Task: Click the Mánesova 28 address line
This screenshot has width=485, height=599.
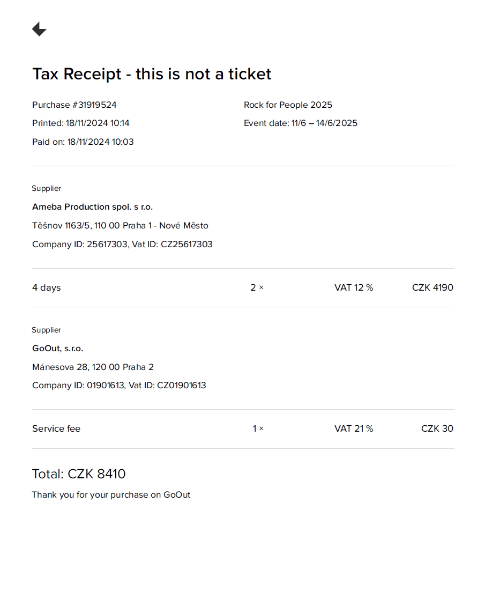Action: [93, 367]
